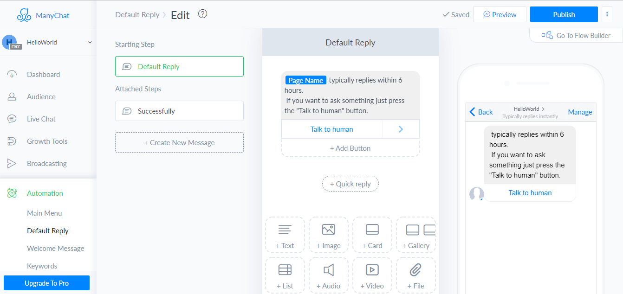Click the Default Reply message text box
The width and height of the screenshot is (623, 294).
point(350,96)
